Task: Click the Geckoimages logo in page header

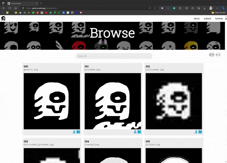Action: (3, 18)
